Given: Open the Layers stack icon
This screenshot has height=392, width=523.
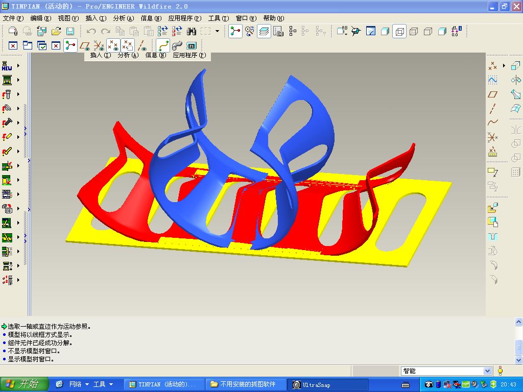Looking at the screenshot, I should pos(264,32).
